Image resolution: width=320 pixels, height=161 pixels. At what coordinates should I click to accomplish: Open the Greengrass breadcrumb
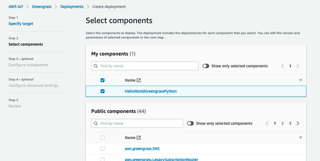coord(42,7)
